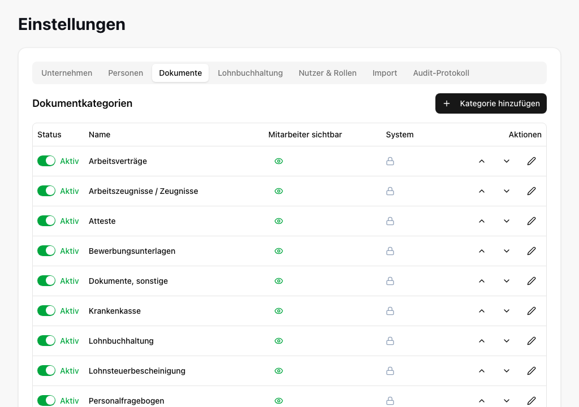Move Personalfragebogen down with chevron
This screenshot has width=579, height=407.
[507, 401]
